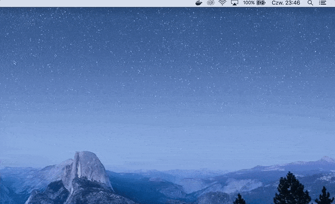Click the snowy peak on right horizon
Viewport: 335px width, 204px height.
[327, 159]
